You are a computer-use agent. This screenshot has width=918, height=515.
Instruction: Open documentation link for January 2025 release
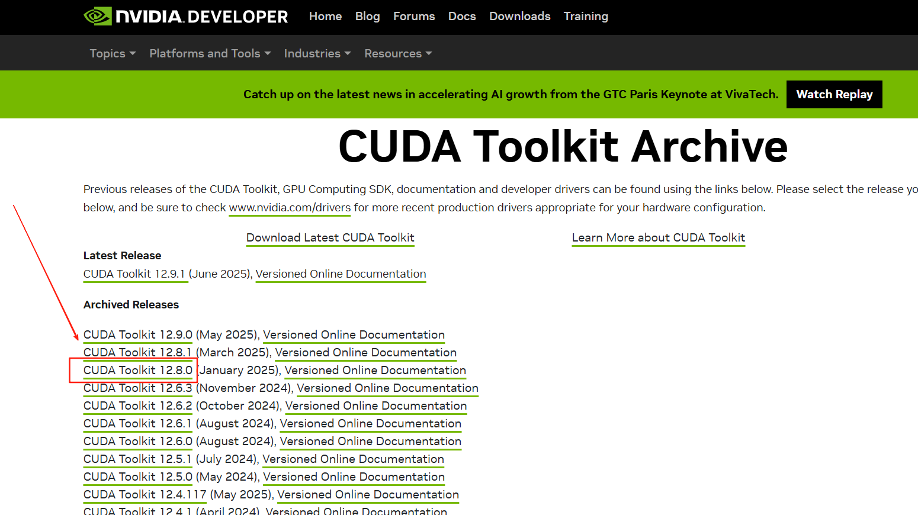[375, 371]
